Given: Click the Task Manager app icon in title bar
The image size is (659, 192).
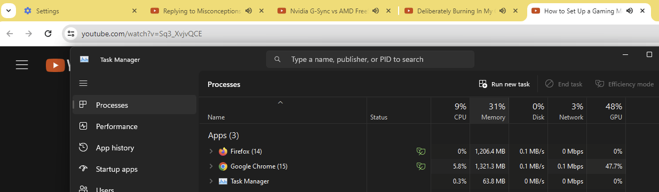Looking at the screenshot, I should (x=84, y=59).
